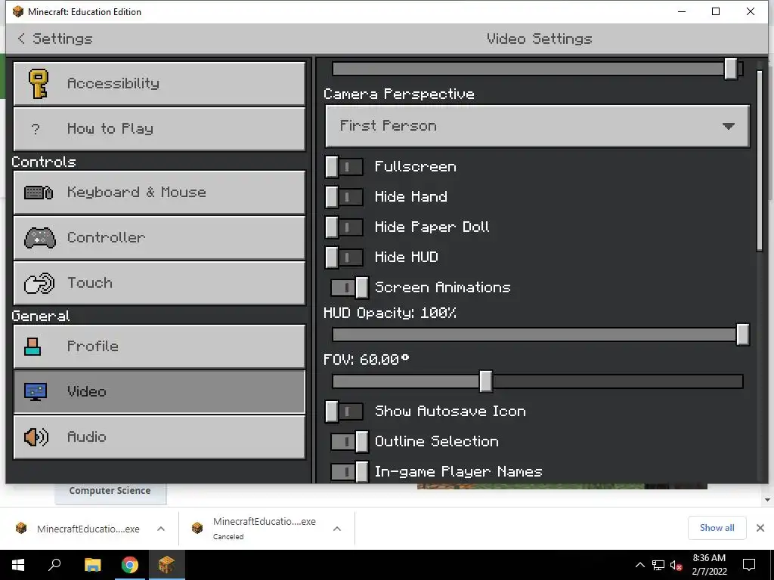This screenshot has height=580, width=774.
Task: Open File Explorer from the taskbar
Action: coord(92,565)
